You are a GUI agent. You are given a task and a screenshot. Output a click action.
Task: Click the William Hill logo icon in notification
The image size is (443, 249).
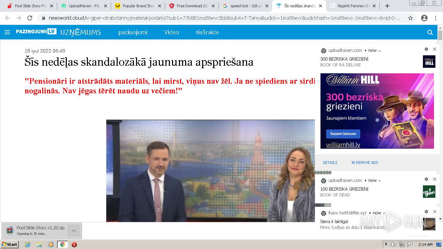pos(429,62)
